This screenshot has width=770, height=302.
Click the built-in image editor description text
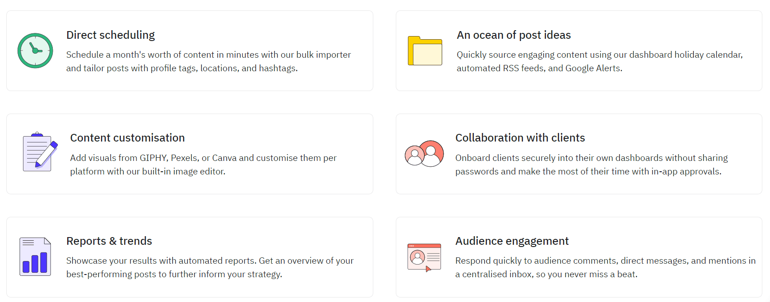pyautogui.click(x=148, y=172)
